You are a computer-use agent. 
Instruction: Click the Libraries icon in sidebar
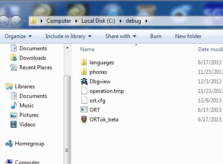click(9, 87)
